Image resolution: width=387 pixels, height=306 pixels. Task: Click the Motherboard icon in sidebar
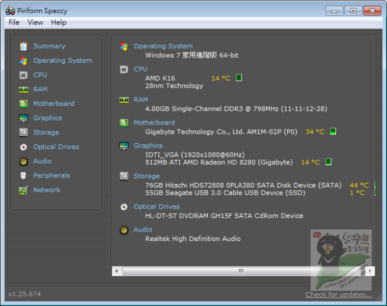[23, 104]
